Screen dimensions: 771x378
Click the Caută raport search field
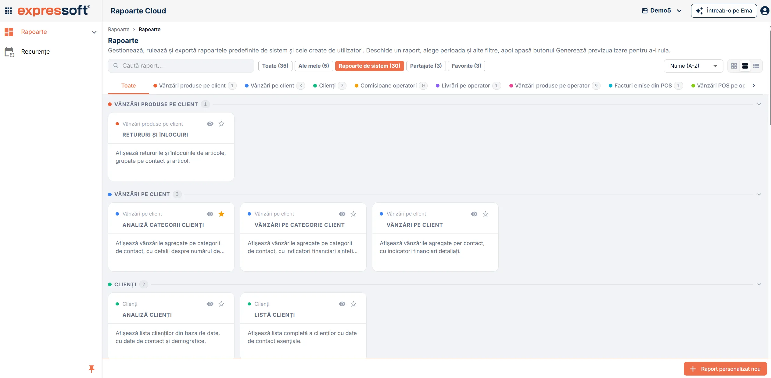181,66
